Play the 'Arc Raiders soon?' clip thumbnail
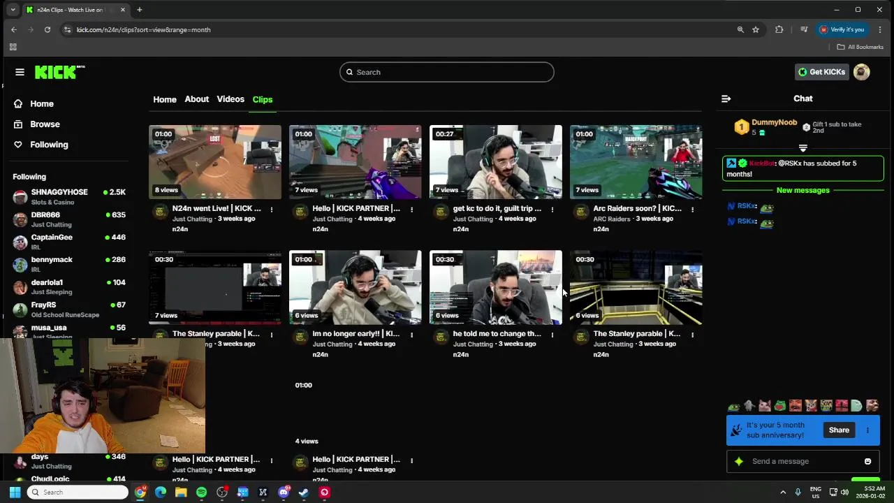 click(636, 162)
